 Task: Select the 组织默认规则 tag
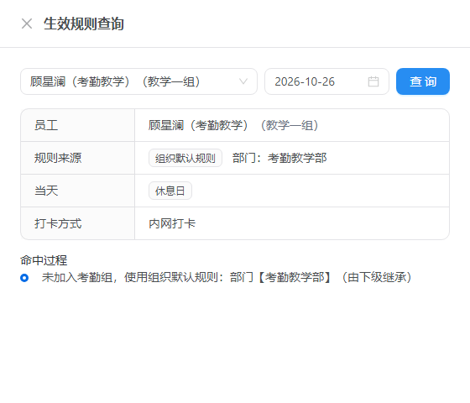tap(185, 158)
